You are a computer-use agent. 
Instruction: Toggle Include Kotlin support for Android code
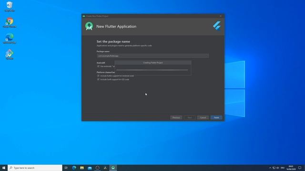click(98, 76)
